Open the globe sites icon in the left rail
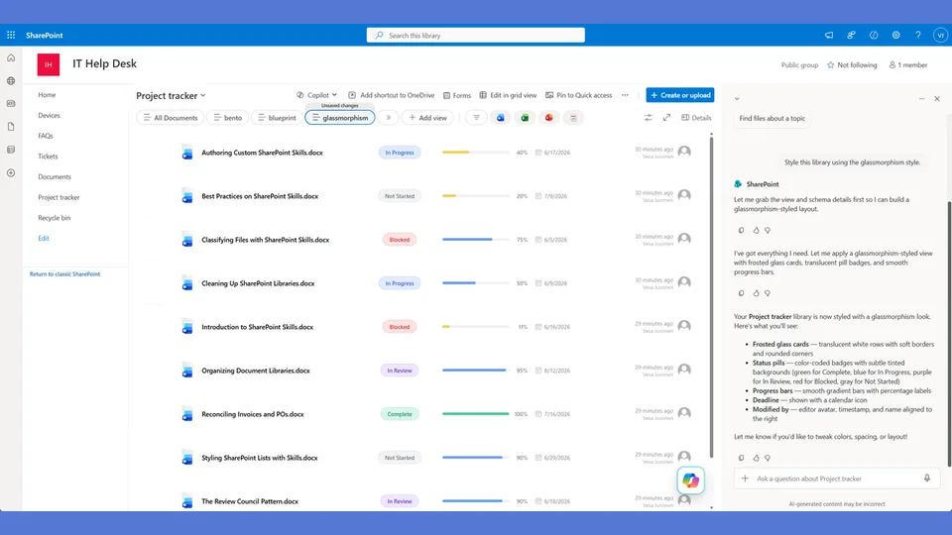952x535 pixels. pyautogui.click(x=11, y=80)
